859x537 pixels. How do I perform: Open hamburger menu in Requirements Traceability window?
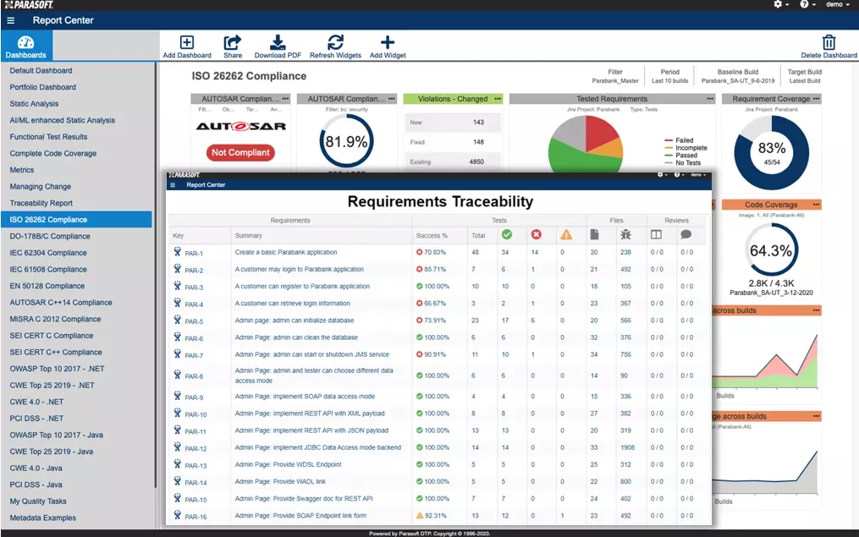pyautogui.click(x=173, y=185)
